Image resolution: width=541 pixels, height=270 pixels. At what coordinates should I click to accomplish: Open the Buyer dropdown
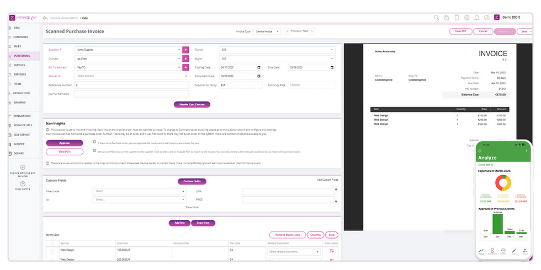click(x=277, y=58)
